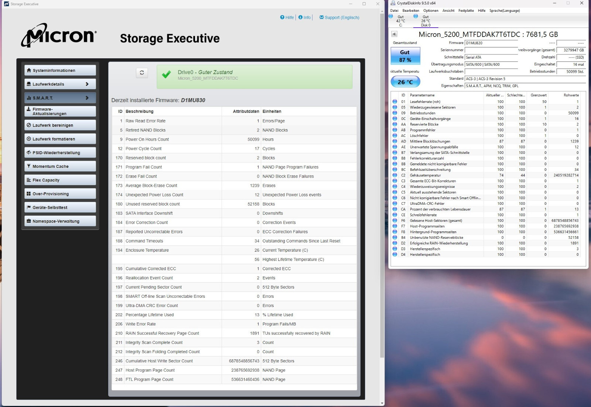This screenshot has height=407, width=591.
Task: Click the Info link
Action: [304, 17]
